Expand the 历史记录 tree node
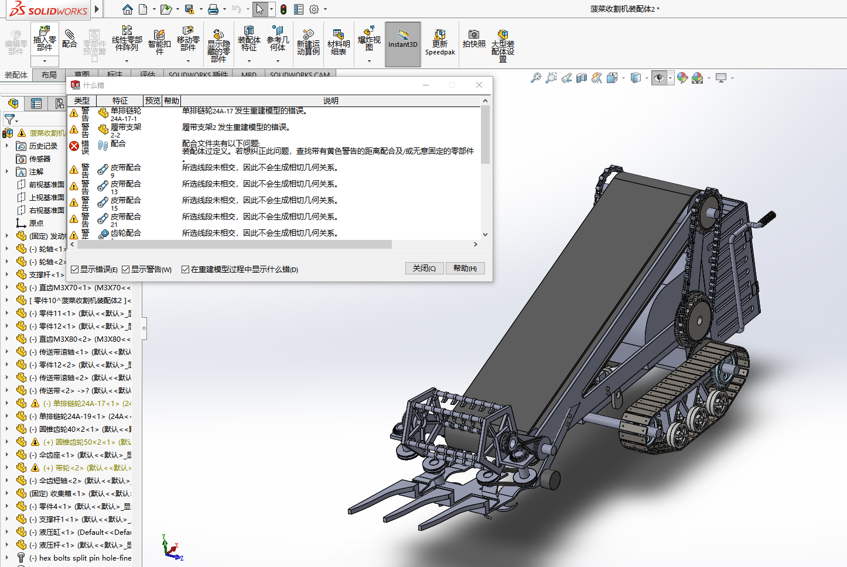Viewport: 847px width, 567px height. 7,146
